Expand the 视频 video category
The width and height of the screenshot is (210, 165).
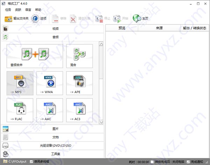click(x=52, y=29)
